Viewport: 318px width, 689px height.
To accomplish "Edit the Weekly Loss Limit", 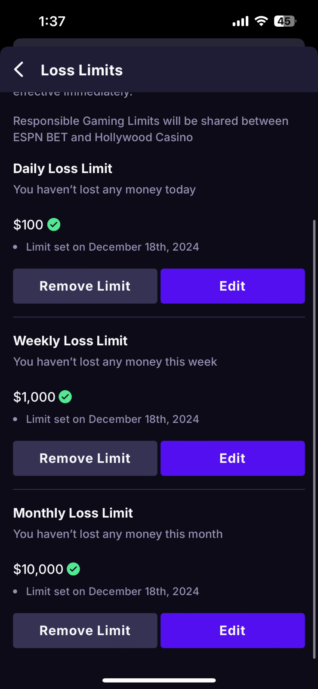I will coord(232,458).
